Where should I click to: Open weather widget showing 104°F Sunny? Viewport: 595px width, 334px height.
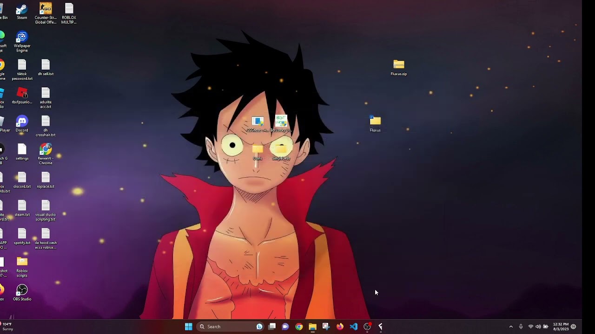7,327
